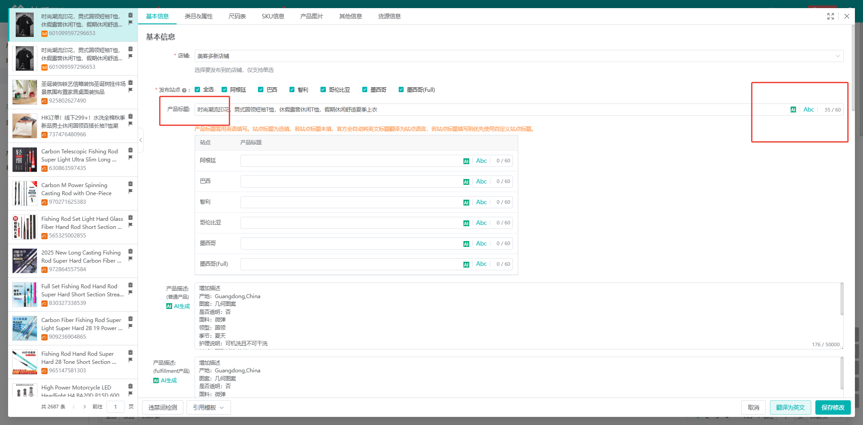Expand the dialog to fullscreen
The width and height of the screenshot is (863, 425).
click(x=830, y=16)
